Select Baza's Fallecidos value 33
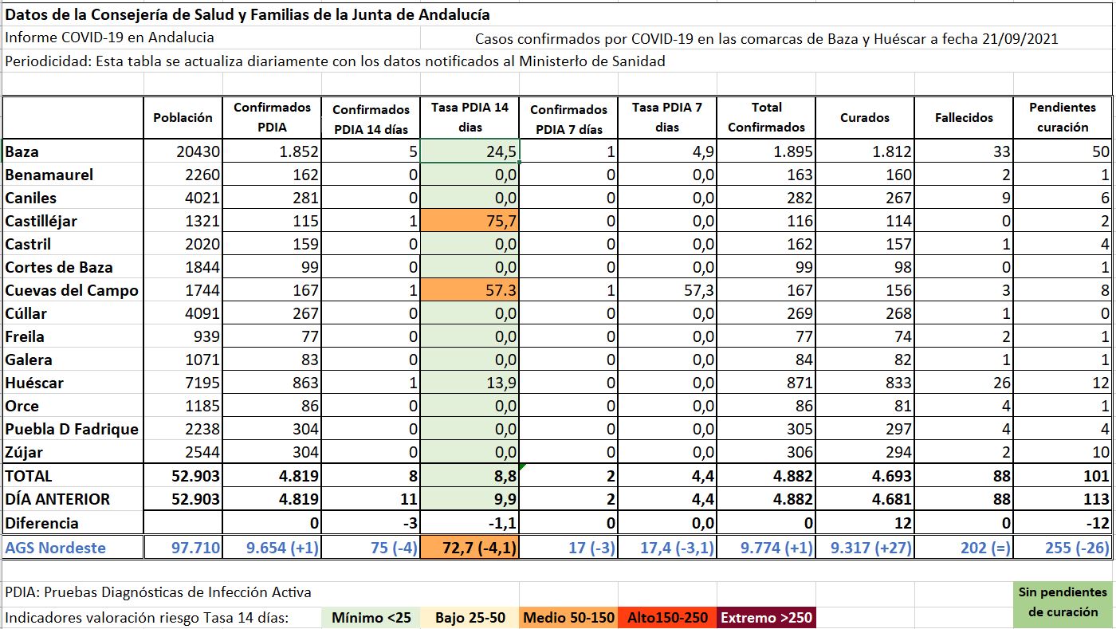This screenshot has height=629, width=1116. 964,151
